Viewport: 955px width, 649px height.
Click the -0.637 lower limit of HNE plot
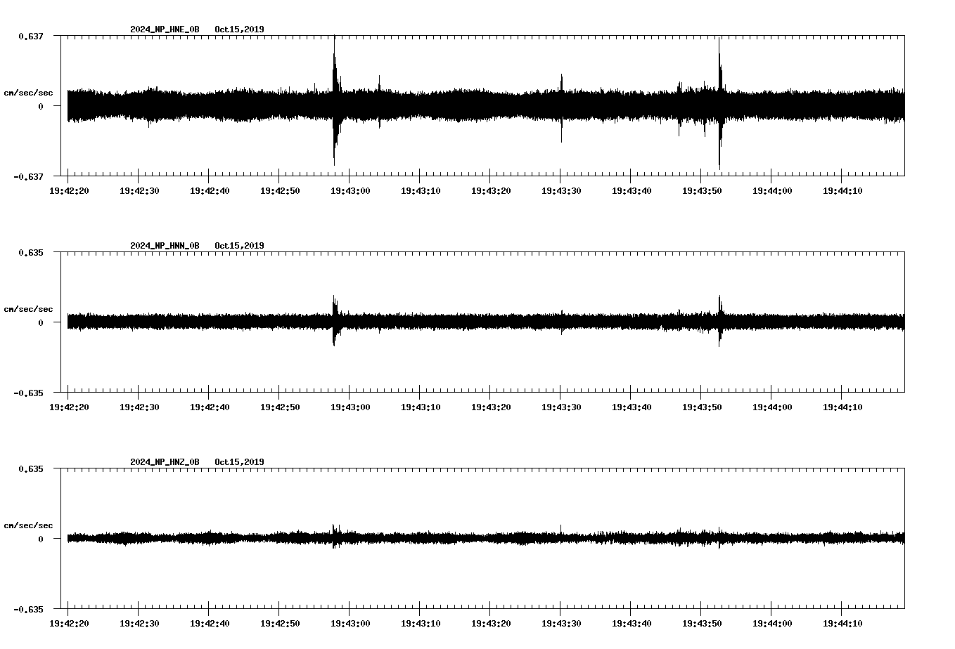click(28, 176)
